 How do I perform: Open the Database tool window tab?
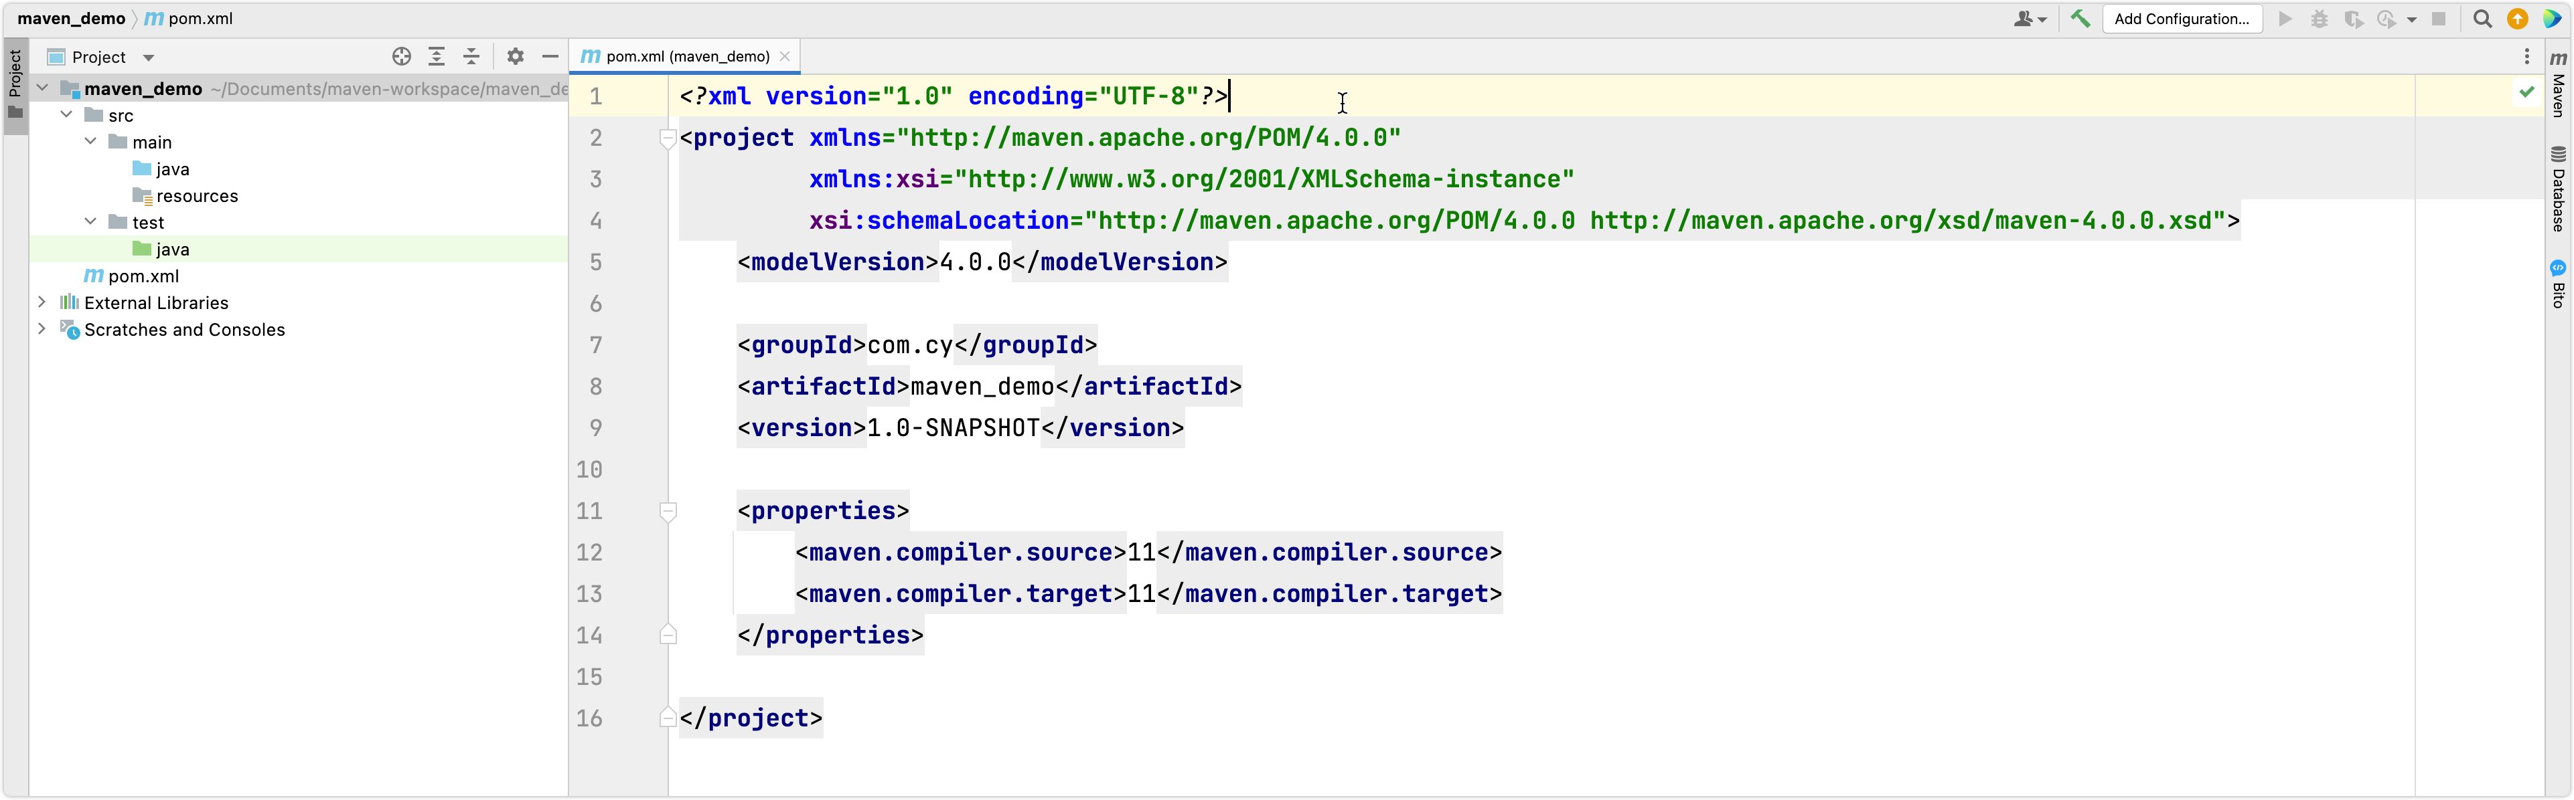2558,190
